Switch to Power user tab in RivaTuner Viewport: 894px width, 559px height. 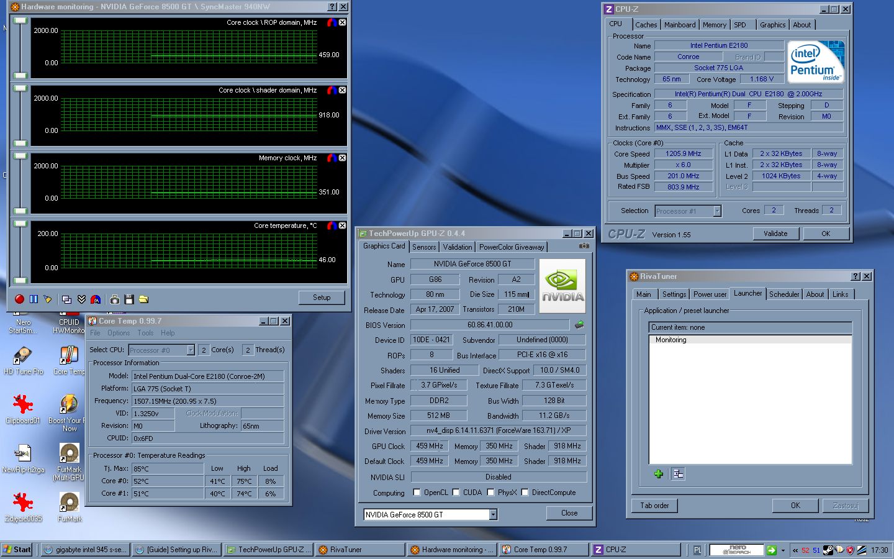point(710,294)
